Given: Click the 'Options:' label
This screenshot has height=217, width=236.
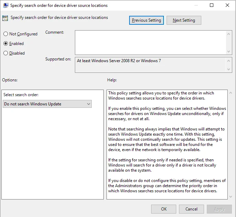Looking at the screenshot, I should [10, 80].
